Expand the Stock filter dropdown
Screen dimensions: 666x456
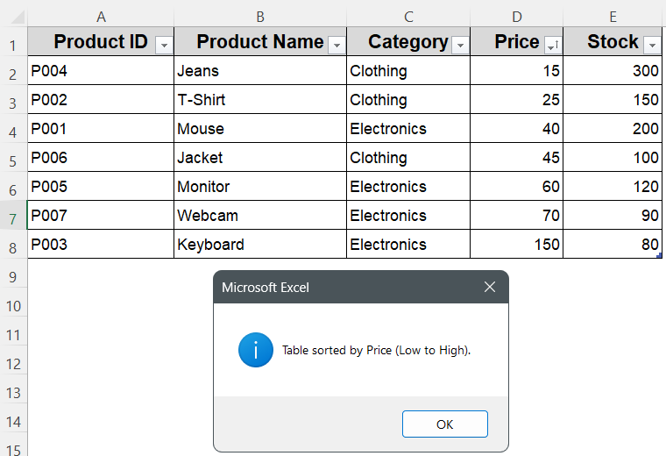[x=651, y=46]
